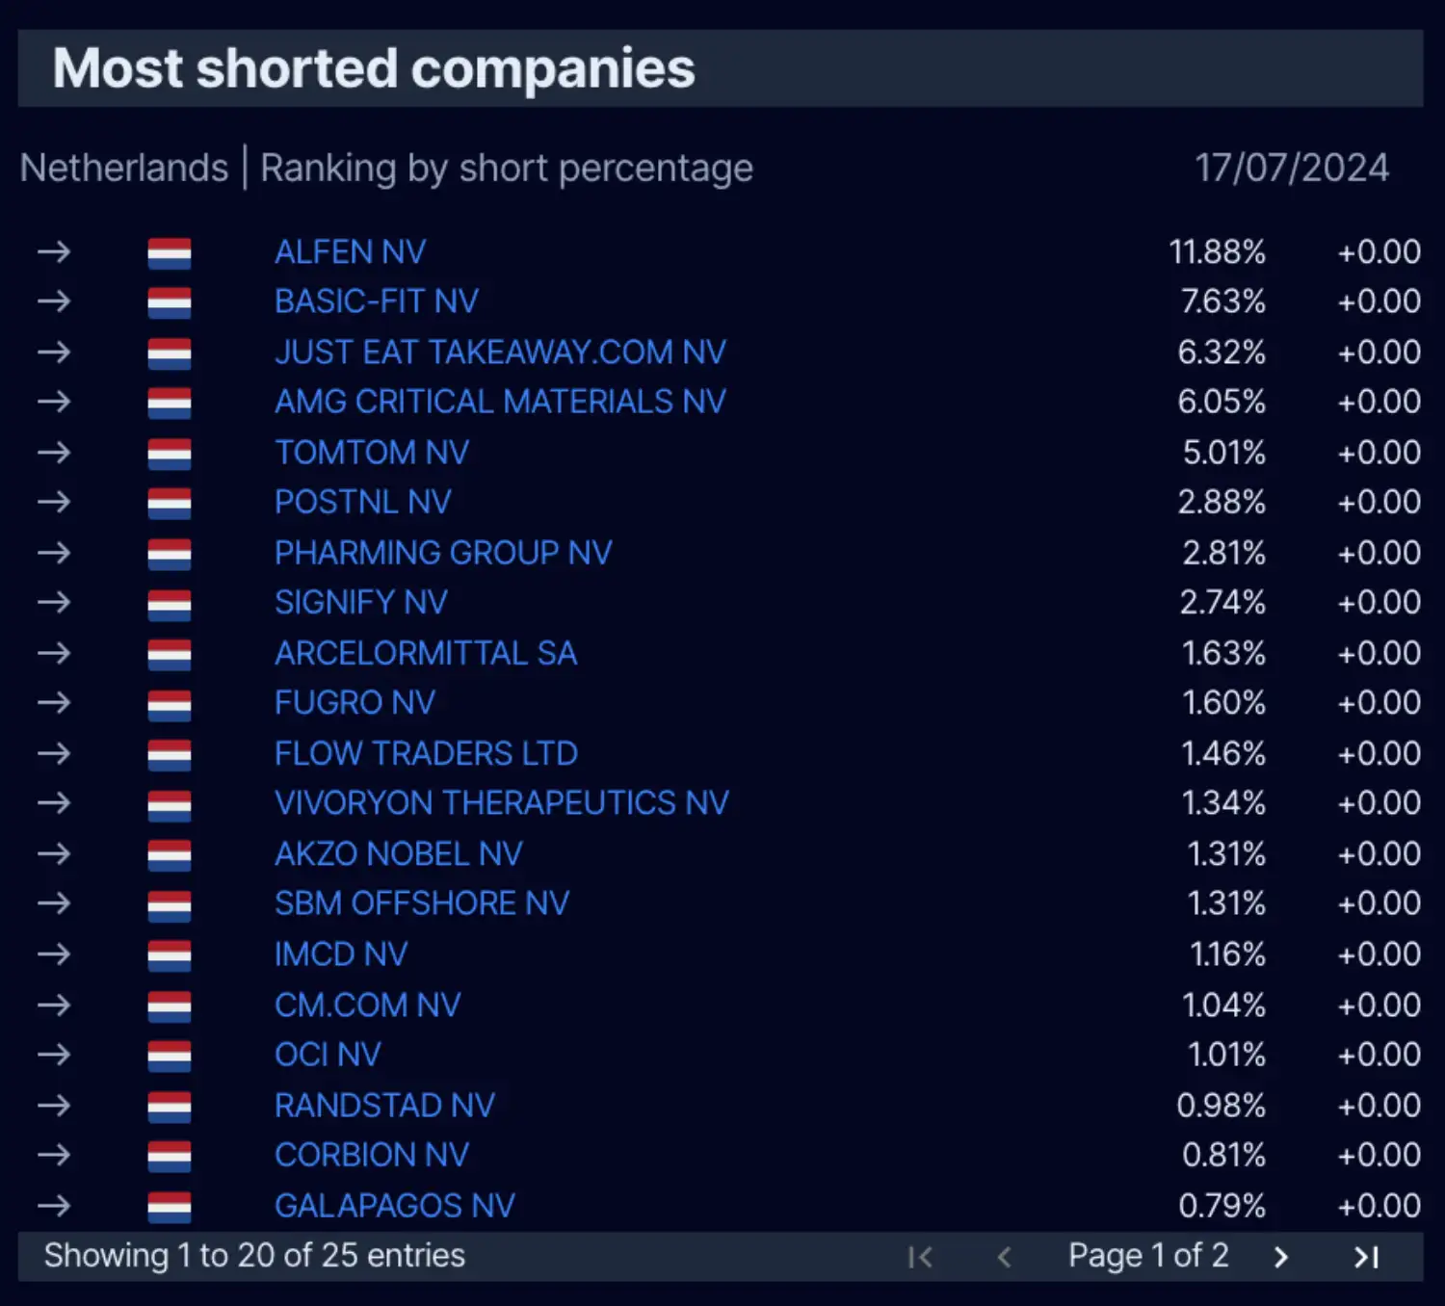Open AMG CRITICAL MATERIALS NV link

pos(500,402)
